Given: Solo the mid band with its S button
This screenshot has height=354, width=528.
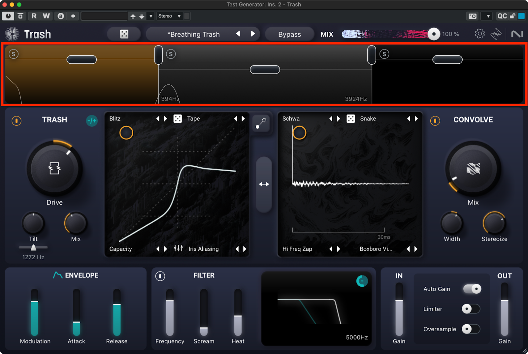Looking at the screenshot, I should click(x=171, y=54).
